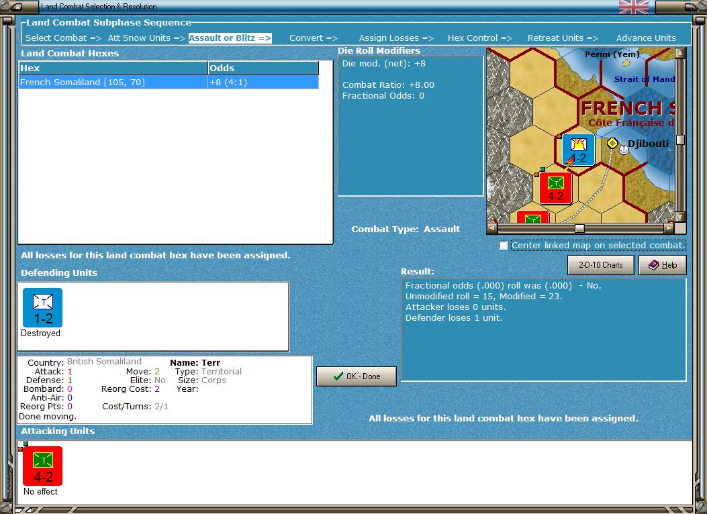
Task: Click the Djibouti port anchor symbol
Action: [x=624, y=150]
